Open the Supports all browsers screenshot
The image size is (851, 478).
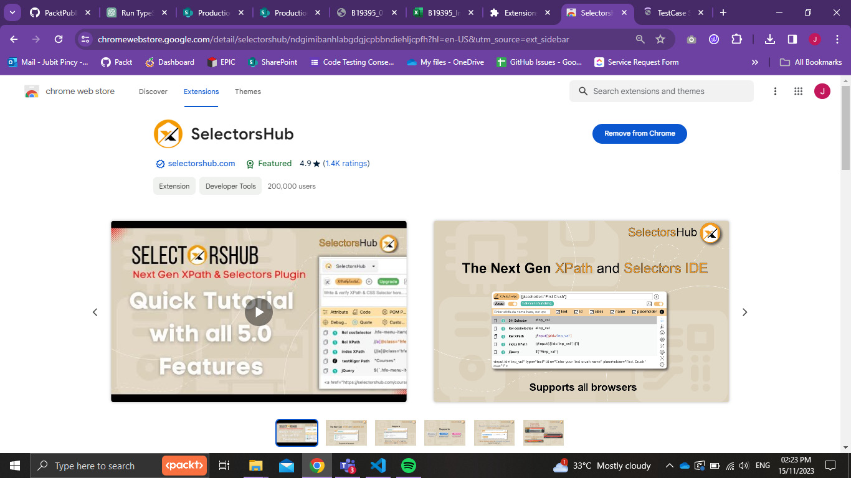[581, 311]
